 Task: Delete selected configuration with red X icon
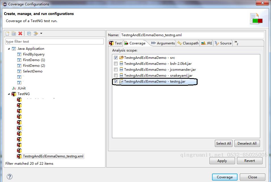pos(20,33)
